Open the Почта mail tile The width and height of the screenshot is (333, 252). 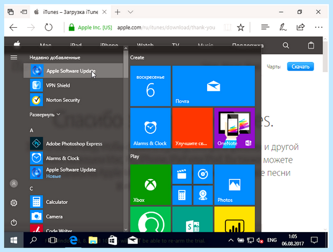coord(214,85)
